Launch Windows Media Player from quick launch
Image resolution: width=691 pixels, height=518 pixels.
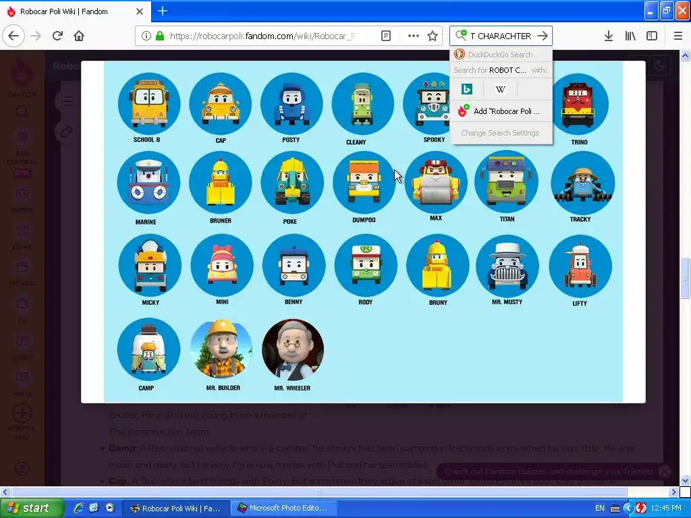(x=110, y=508)
